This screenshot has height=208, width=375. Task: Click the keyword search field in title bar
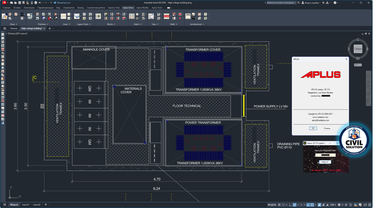pyautogui.click(x=281, y=2)
